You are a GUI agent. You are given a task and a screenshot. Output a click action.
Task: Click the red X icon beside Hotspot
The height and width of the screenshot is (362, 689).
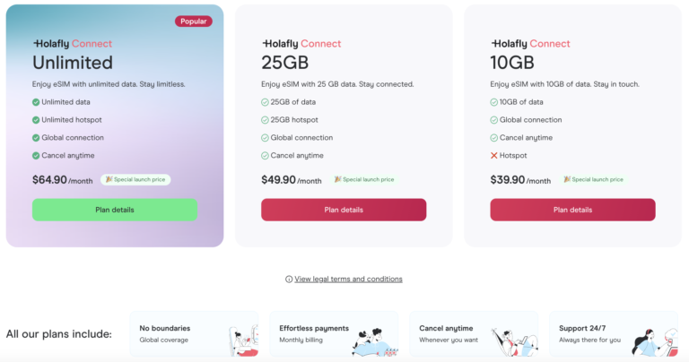click(494, 155)
